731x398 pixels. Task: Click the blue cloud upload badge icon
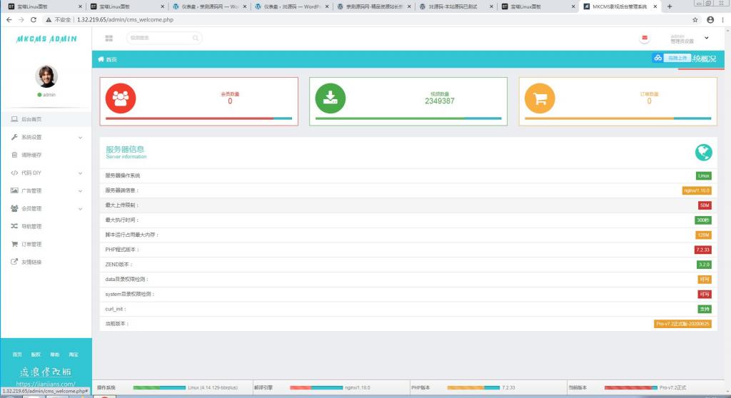657,58
